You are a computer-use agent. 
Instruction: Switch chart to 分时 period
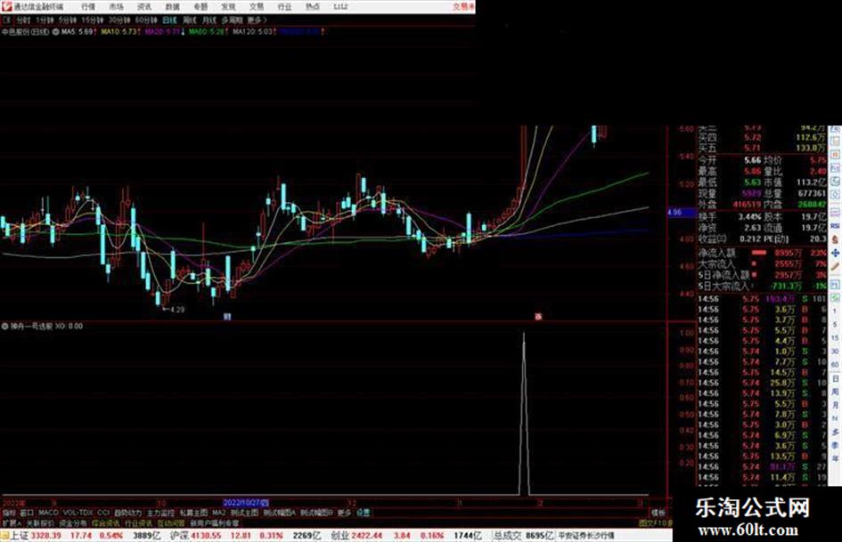point(23,20)
